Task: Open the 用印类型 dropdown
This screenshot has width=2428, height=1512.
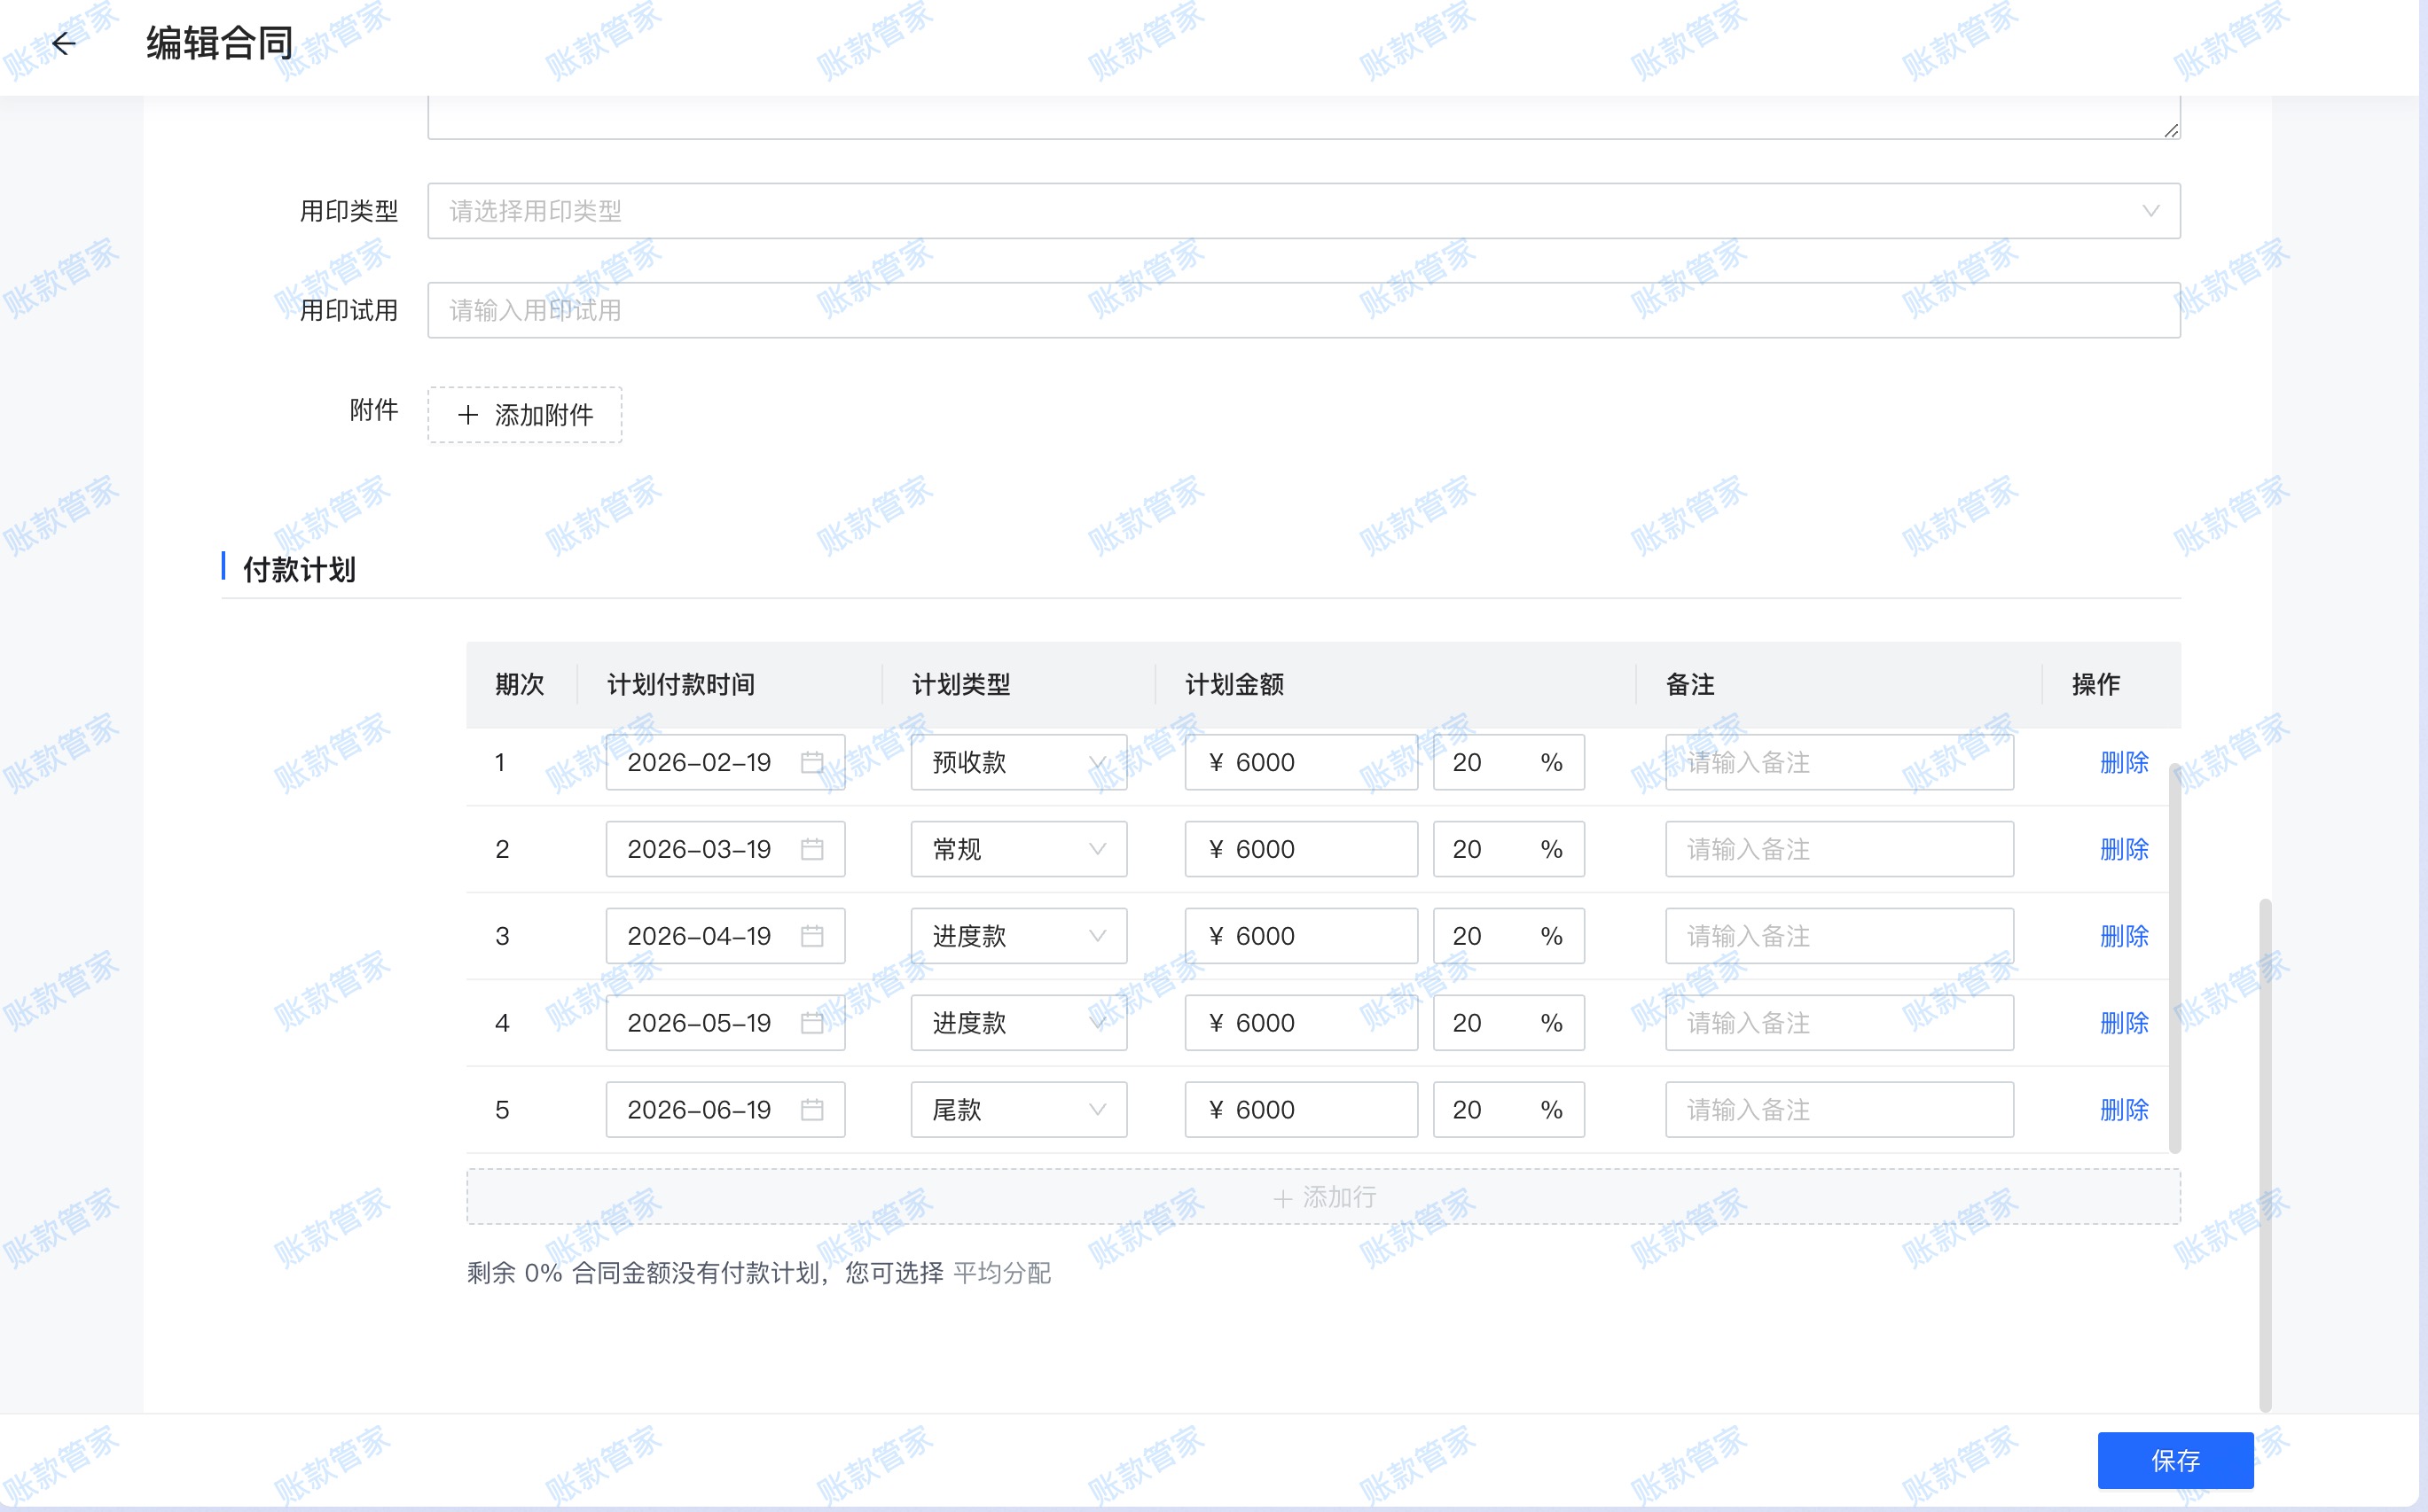Action: 2152,210
